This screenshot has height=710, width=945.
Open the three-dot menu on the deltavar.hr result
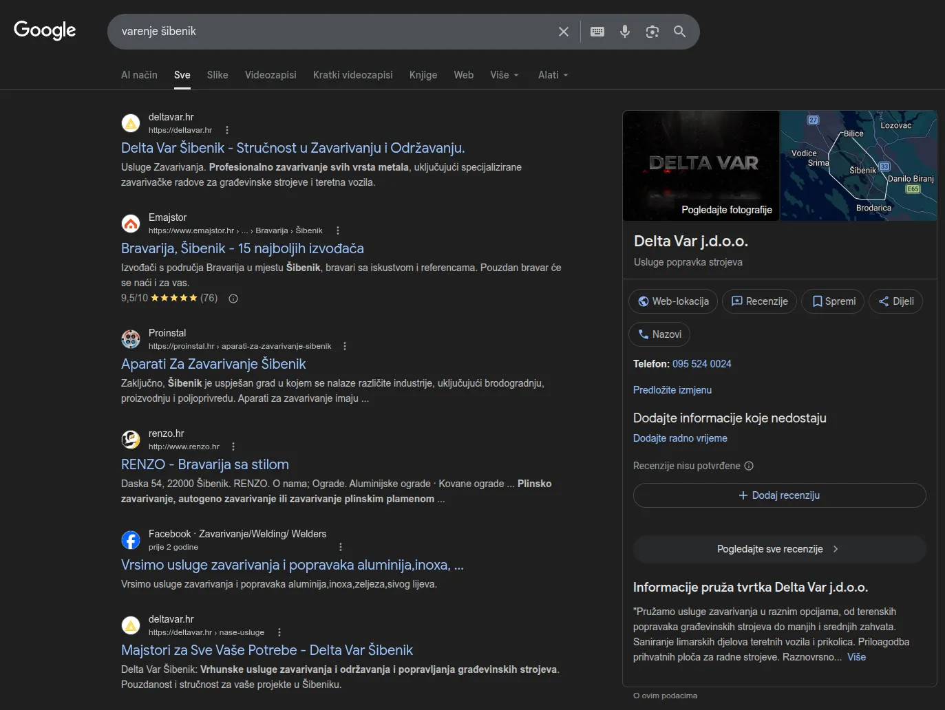[226, 129]
